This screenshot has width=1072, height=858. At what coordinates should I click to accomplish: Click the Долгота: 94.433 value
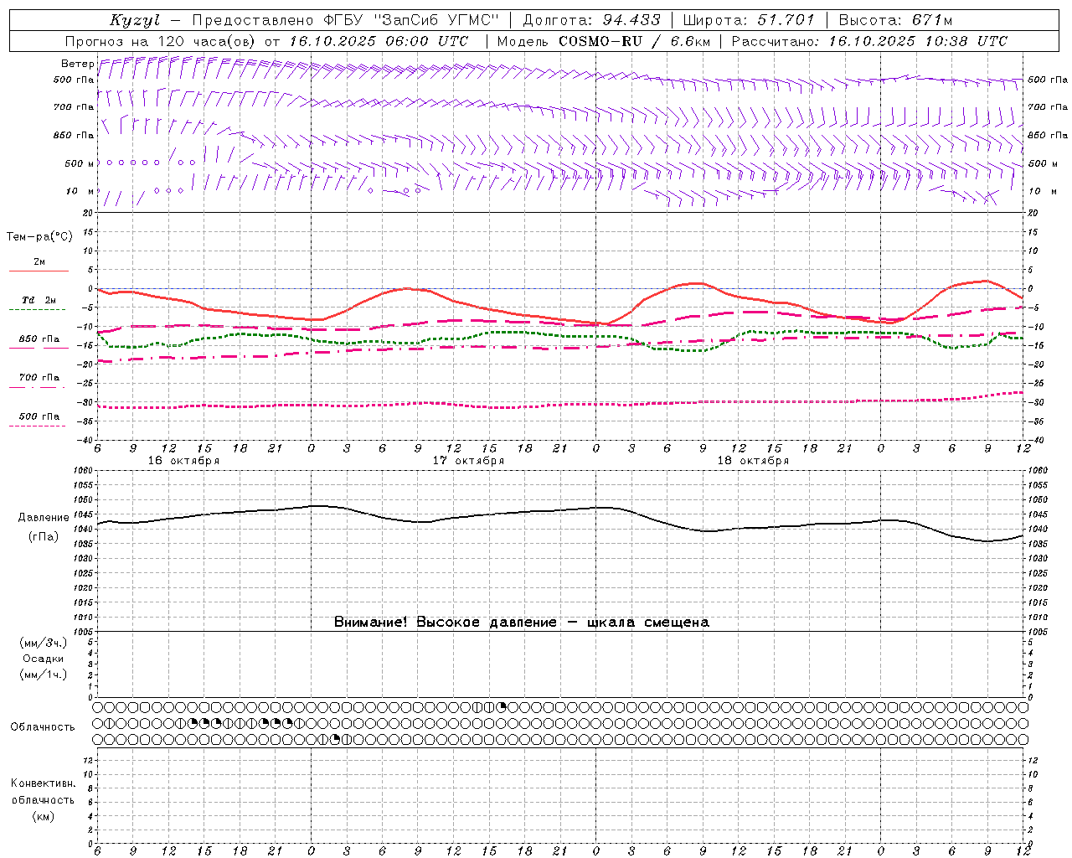coord(591,20)
